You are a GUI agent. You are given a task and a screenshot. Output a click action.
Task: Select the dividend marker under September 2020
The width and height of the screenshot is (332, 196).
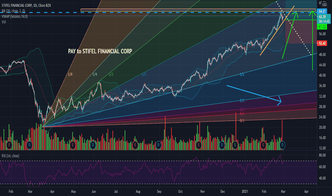tap(158, 145)
